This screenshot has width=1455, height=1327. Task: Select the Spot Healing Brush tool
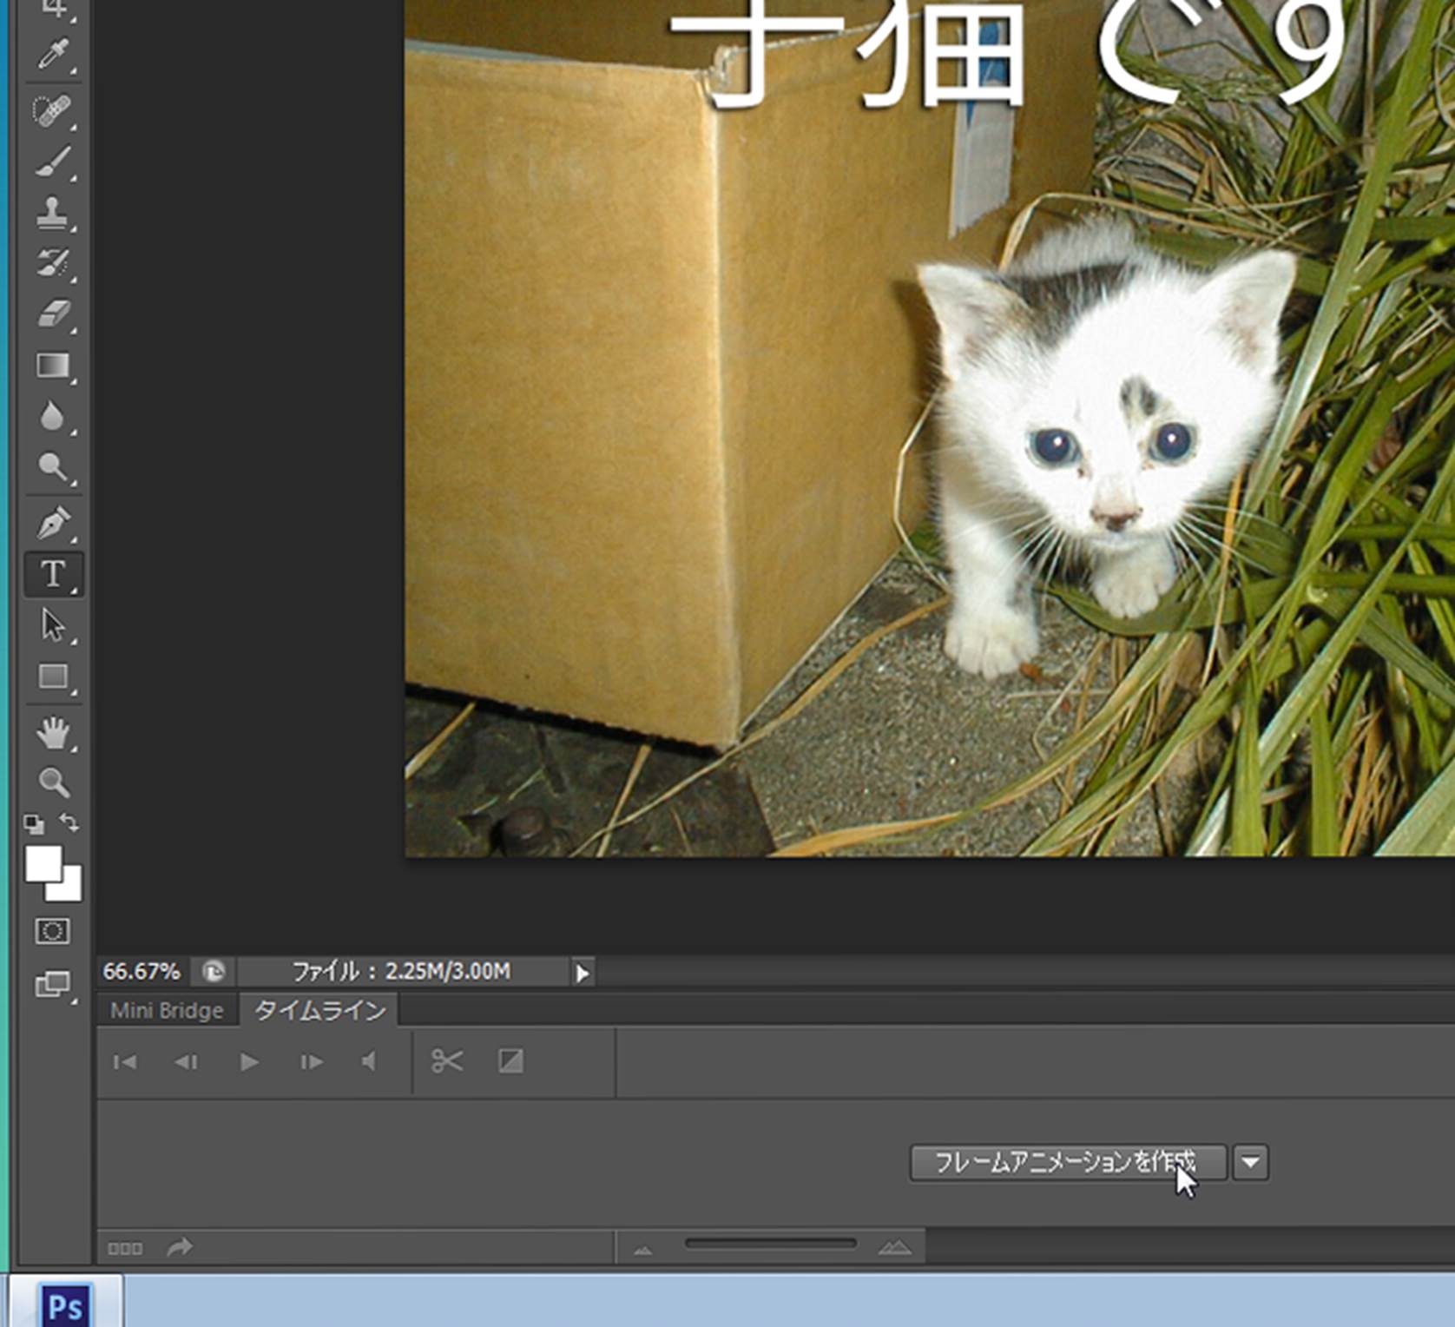click(52, 110)
